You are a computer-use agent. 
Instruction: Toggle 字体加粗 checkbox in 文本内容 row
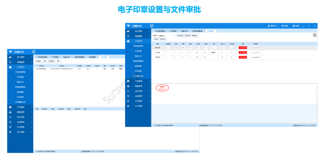pyautogui.click(x=231, y=53)
